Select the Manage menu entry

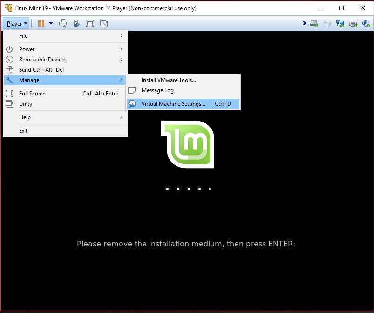tap(65, 80)
